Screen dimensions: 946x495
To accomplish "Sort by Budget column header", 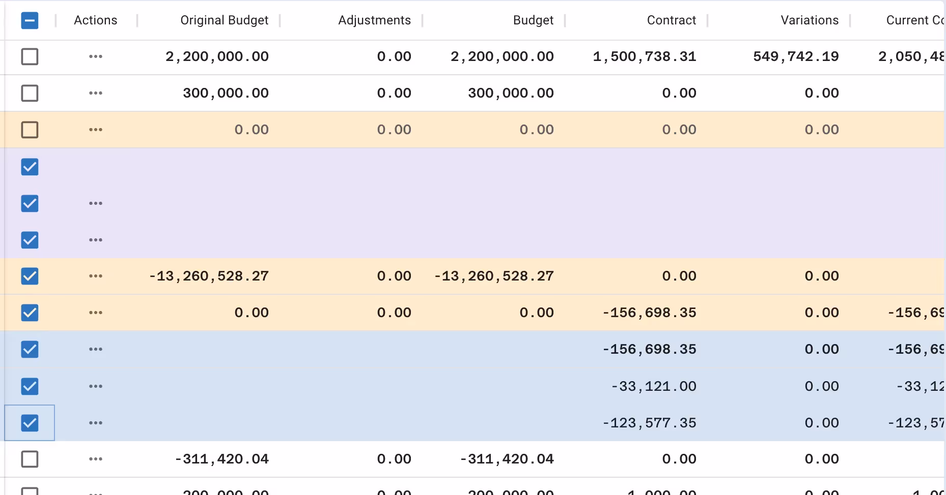I will click(533, 20).
